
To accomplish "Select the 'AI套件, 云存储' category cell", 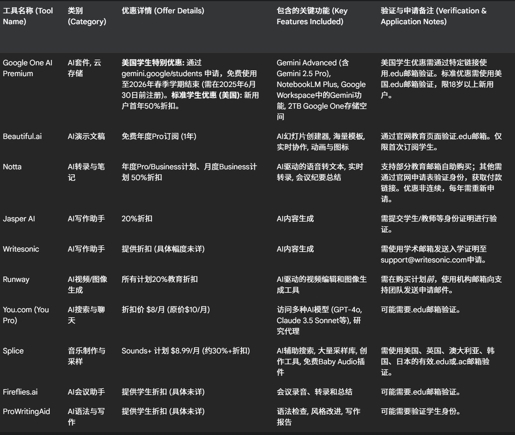I will 85,68.
